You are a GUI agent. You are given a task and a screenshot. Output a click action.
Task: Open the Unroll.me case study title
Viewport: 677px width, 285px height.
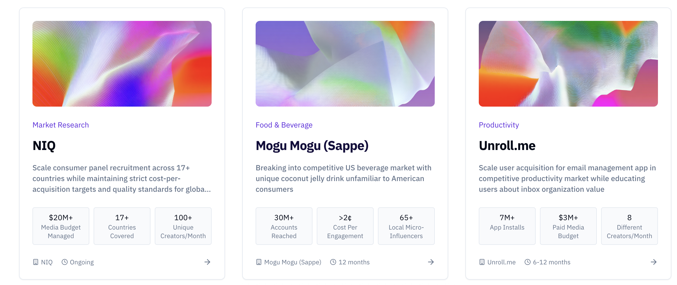coord(507,146)
